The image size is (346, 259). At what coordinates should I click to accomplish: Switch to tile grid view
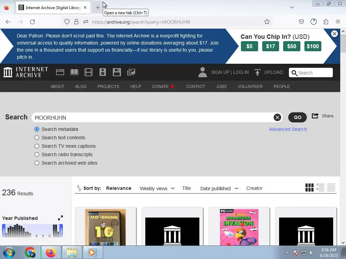point(310,188)
